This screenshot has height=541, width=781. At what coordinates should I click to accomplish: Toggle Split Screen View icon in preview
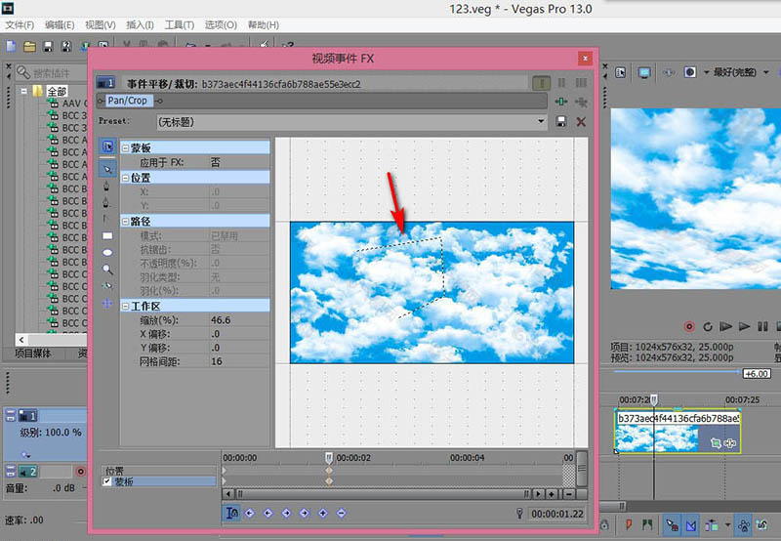click(690, 72)
